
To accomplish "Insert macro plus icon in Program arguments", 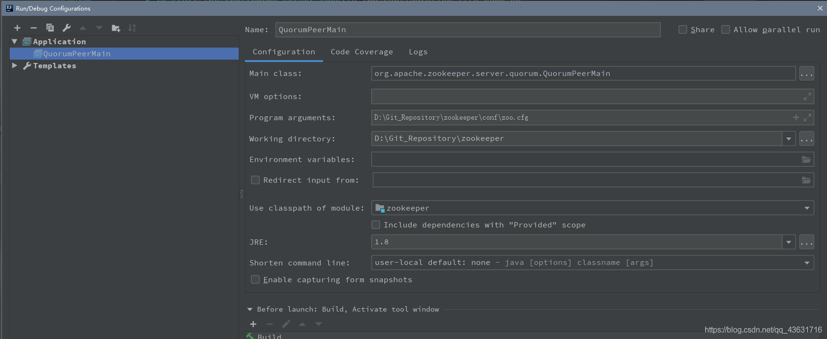I will [x=796, y=117].
